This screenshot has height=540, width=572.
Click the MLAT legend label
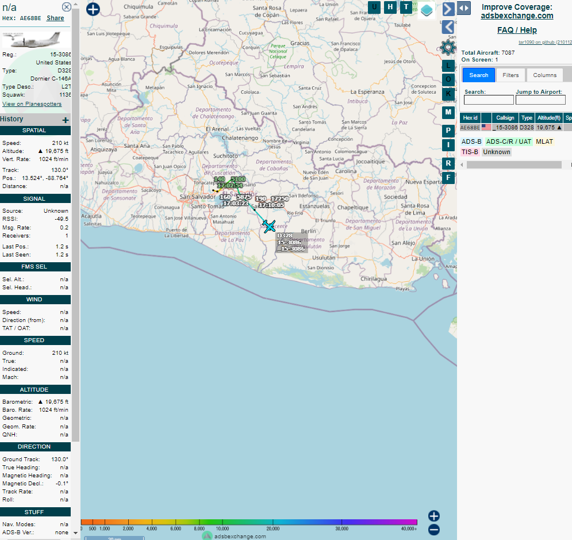pos(544,141)
